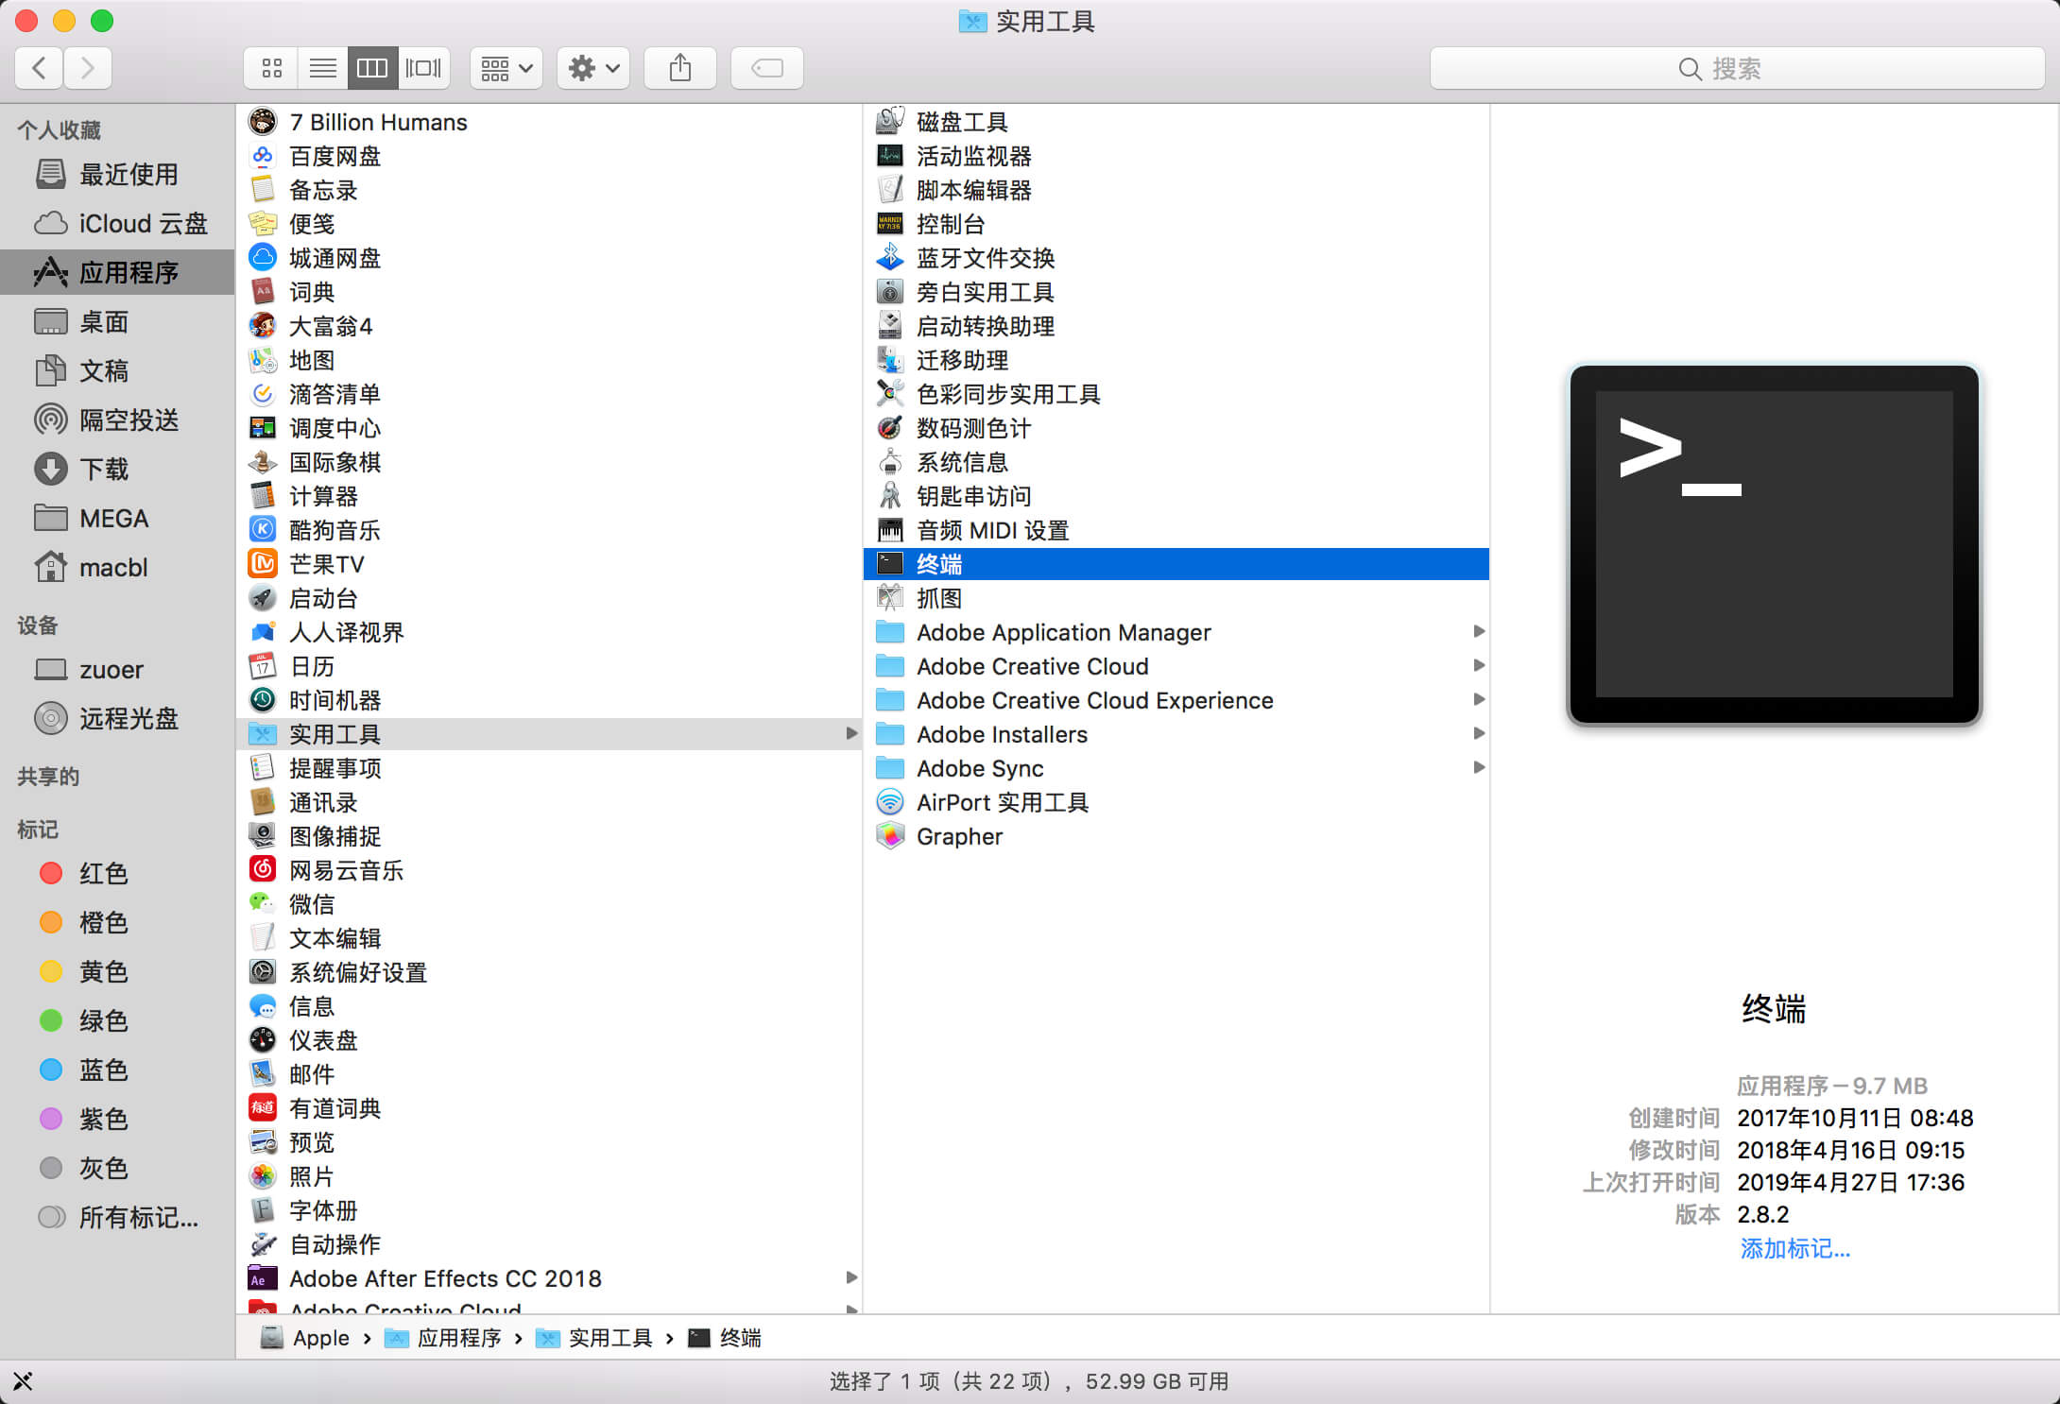Expand Adobe Creative Cloud Experience folder
This screenshot has width=2060, height=1404.
1479,700
